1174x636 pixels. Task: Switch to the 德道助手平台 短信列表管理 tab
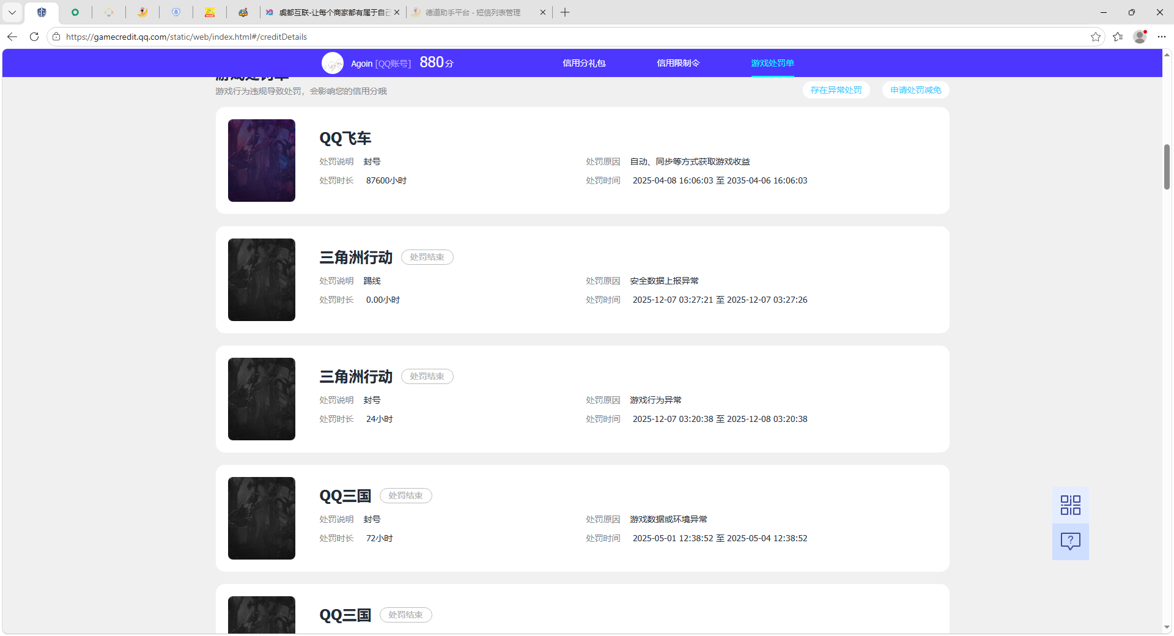[473, 12]
